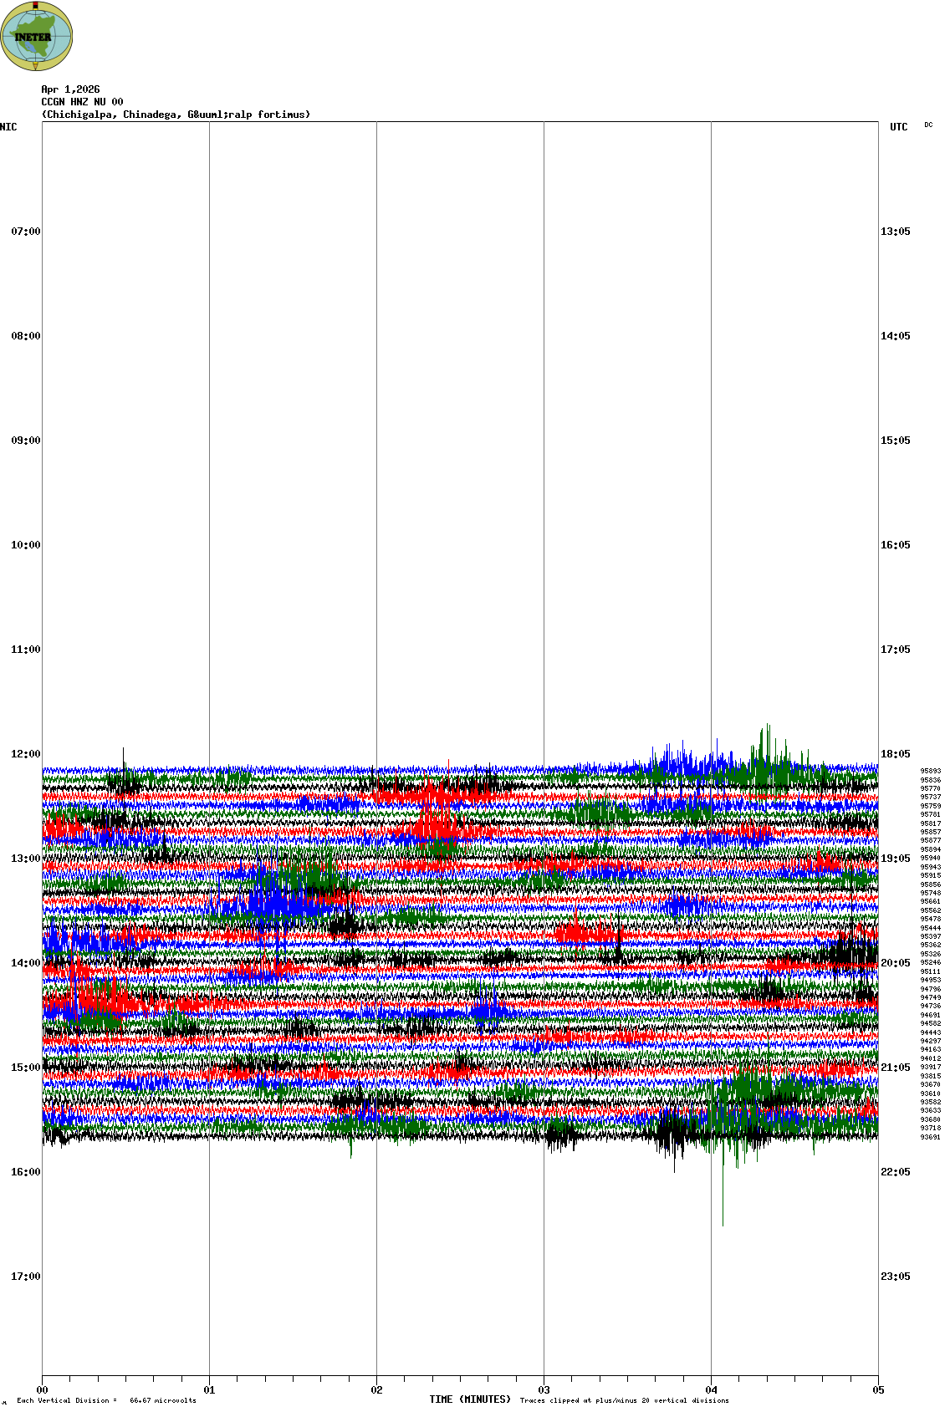945x1412 pixels.
Task: Click the TIME (MINUTES) axis title
Action: click(470, 1399)
